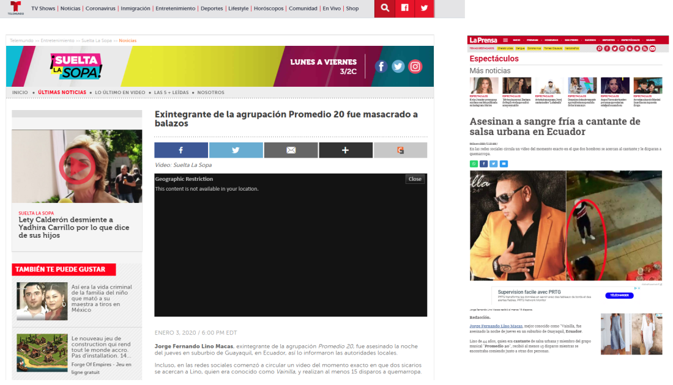Open TV Shows in Telemundo navigation
The width and height of the screenshot is (673, 385).
pyautogui.click(x=43, y=9)
